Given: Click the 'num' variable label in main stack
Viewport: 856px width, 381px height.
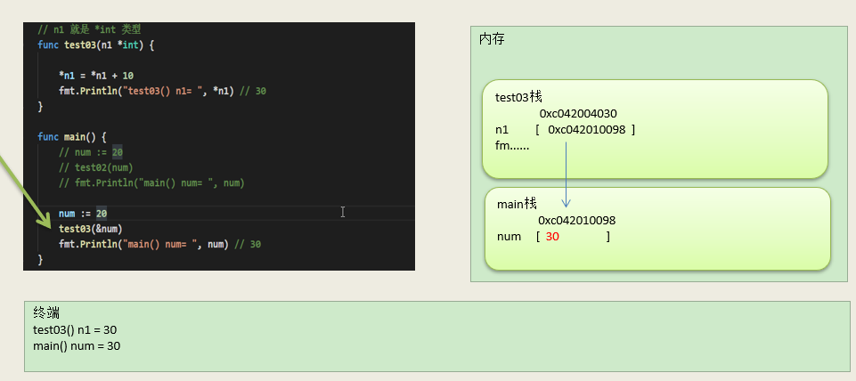Looking at the screenshot, I should [x=509, y=237].
